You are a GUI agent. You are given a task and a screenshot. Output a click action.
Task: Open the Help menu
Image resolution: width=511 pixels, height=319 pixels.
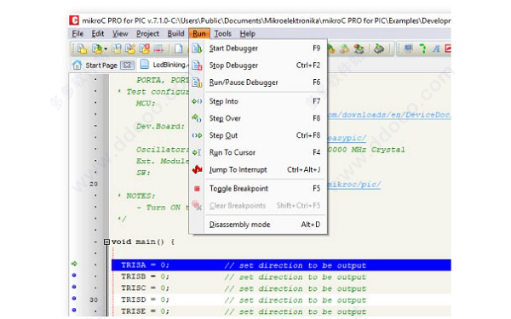tap(247, 33)
